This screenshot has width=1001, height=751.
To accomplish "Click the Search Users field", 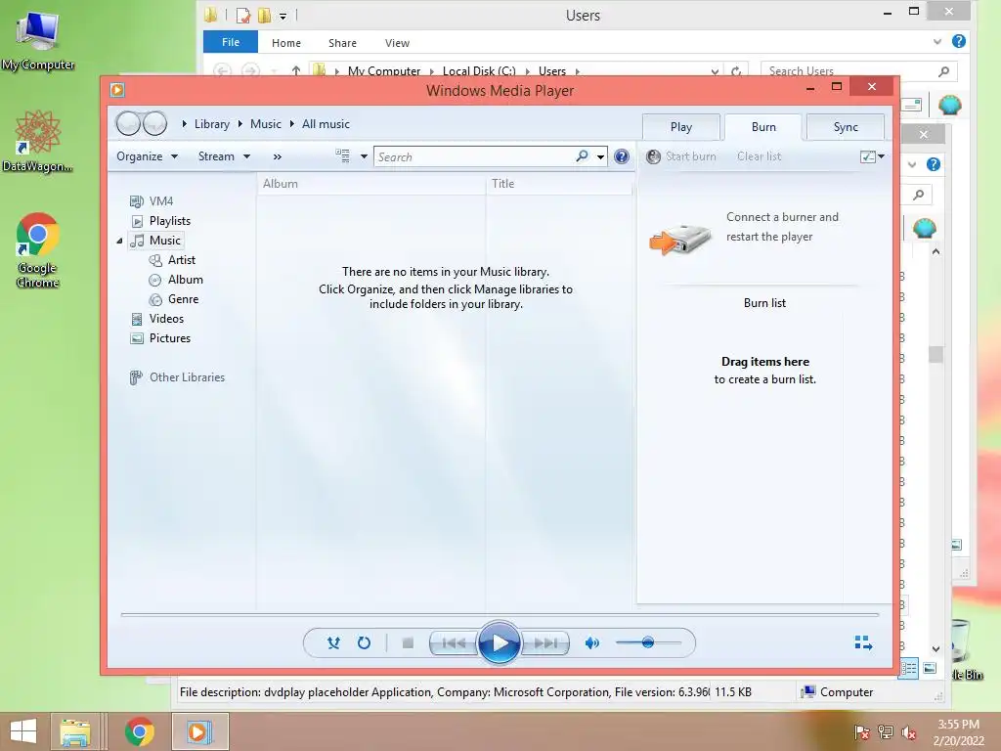I will click(859, 70).
